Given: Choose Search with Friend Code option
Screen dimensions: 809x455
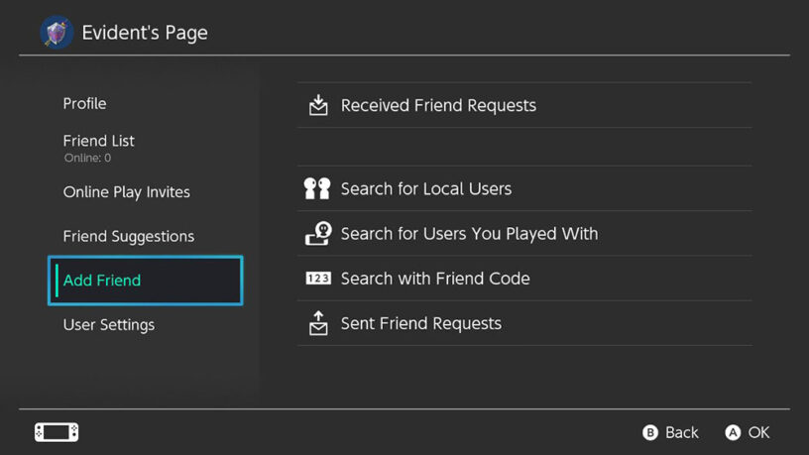Looking at the screenshot, I should click(524, 279).
